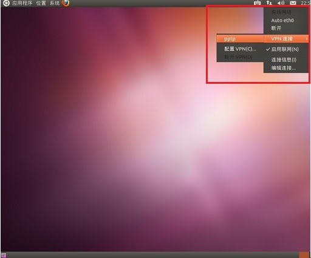Click the volume speaker icon
Screen dimensions: 311x258
pyautogui.click(x=281, y=3)
